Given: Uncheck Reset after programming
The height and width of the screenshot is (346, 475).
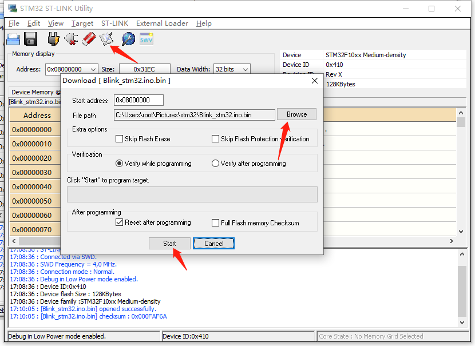Looking at the screenshot, I should [120, 222].
